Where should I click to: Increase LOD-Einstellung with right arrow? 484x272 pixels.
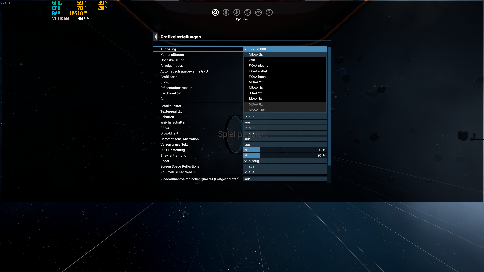click(x=324, y=150)
